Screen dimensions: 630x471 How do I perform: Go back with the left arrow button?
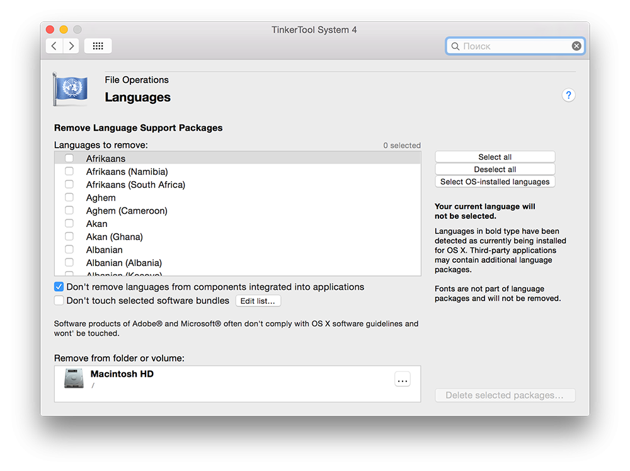click(x=54, y=46)
